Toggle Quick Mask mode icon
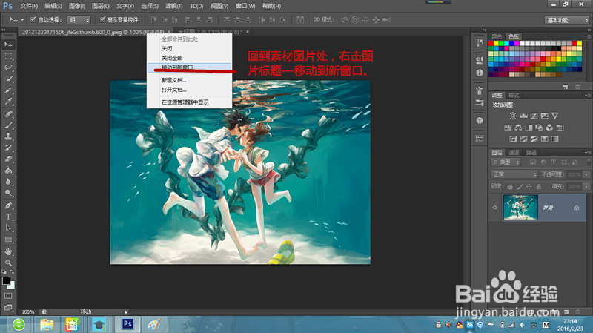The image size is (593, 333). (x=8, y=295)
